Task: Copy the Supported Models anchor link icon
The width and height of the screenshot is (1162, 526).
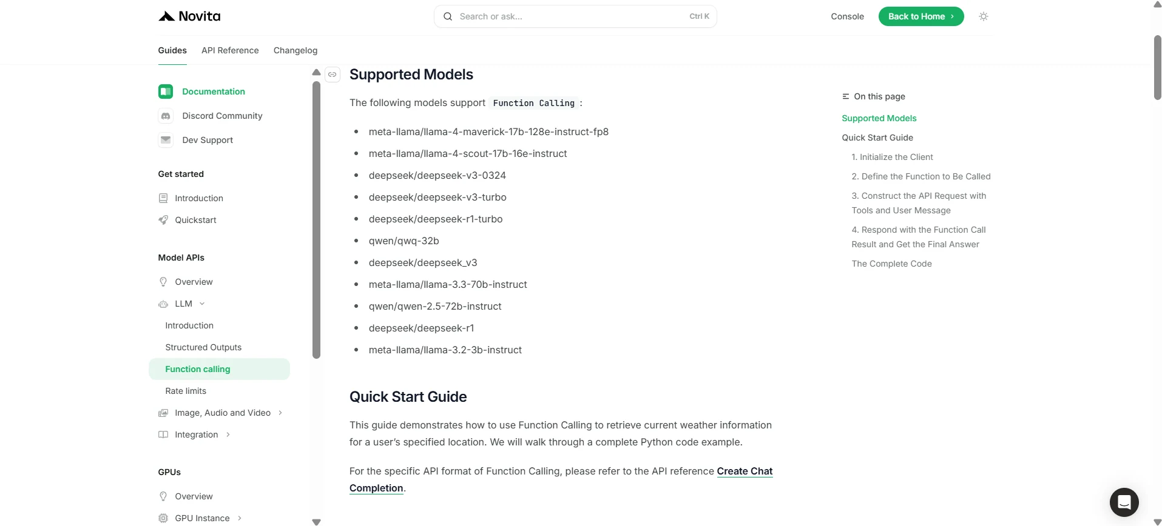Action: [333, 75]
